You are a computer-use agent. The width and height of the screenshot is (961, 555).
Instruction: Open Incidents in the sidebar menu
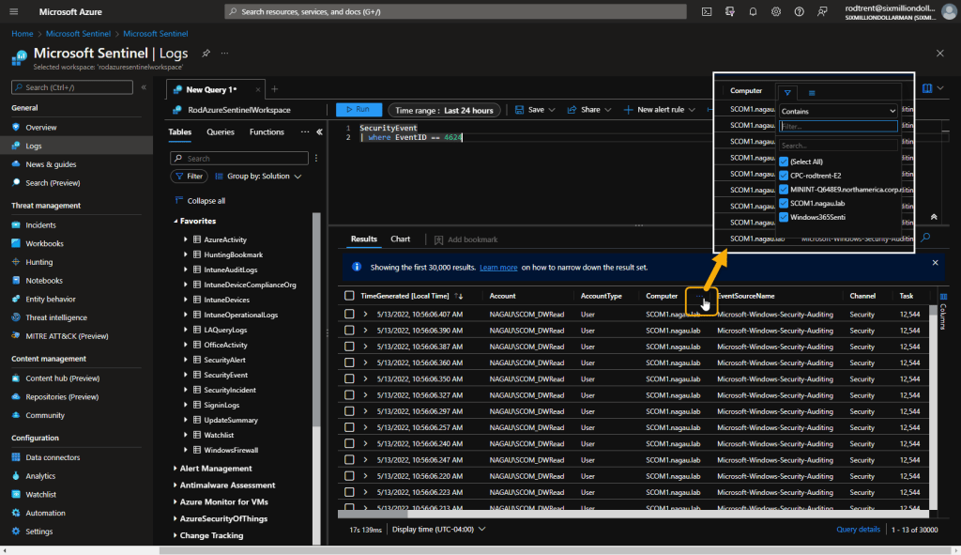[40, 225]
